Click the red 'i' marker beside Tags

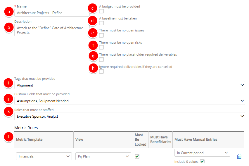pyautogui.click(x=9, y=84)
